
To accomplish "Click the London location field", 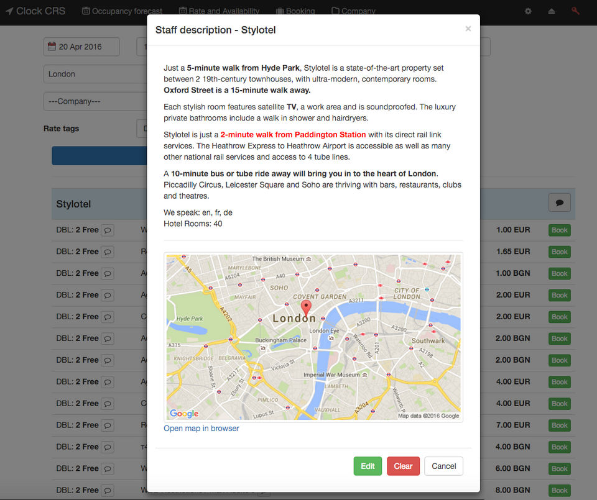I will pyautogui.click(x=95, y=74).
